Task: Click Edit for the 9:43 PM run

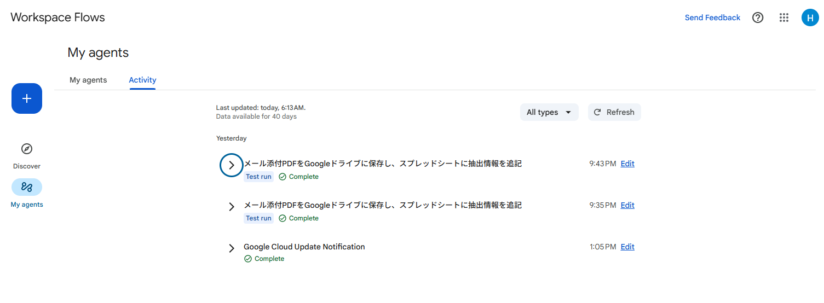Action: pos(627,164)
